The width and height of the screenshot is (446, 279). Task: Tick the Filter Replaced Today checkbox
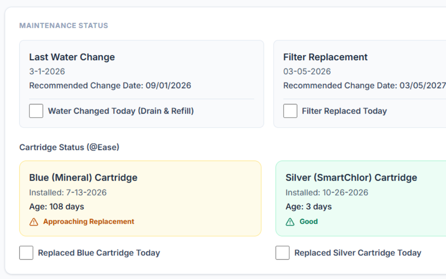(x=290, y=111)
